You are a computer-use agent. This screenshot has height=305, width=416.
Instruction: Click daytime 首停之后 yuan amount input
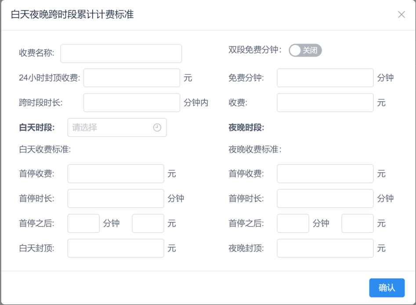(x=148, y=223)
